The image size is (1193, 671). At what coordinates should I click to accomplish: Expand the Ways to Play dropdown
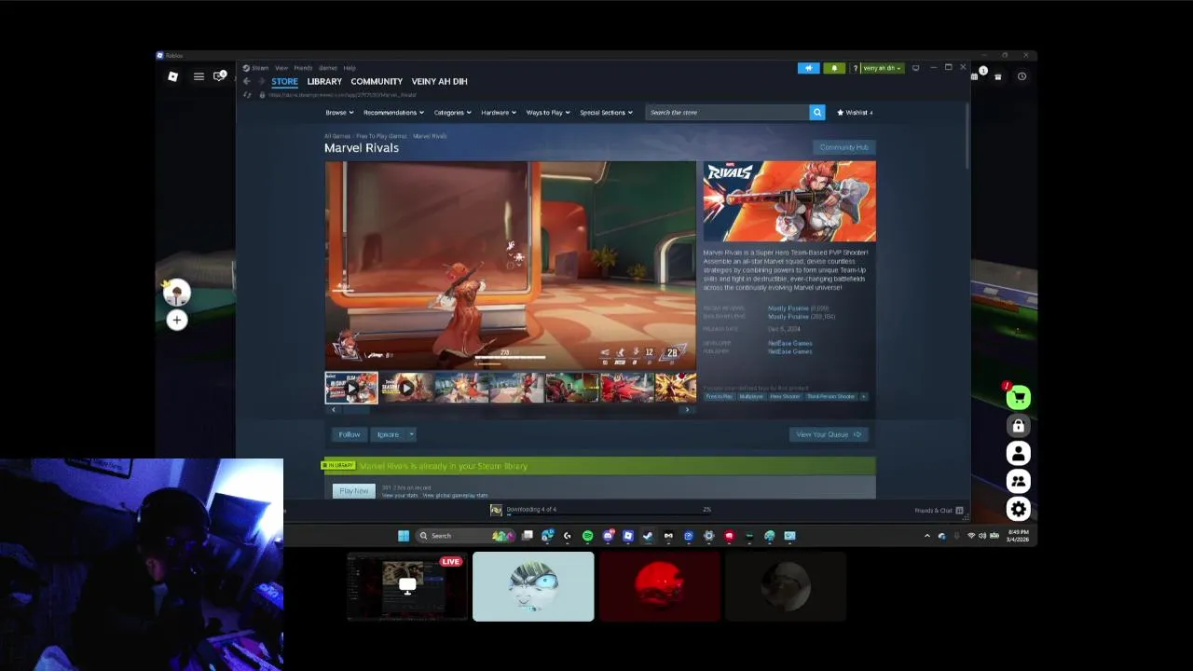(548, 113)
